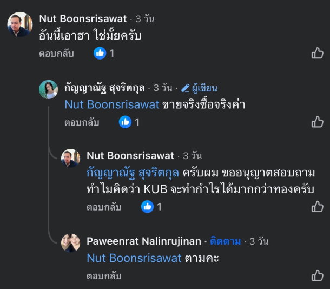Click "ตอบกลับ" under Paweenrat's reply
This screenshot has width=330, height=289.
pyautogui.click(x=104, y=276)
